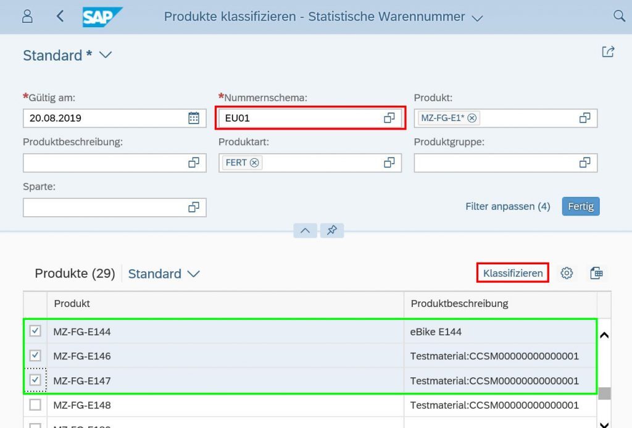The image size is (632, 428).
Task: Open the Standard view selector in Produkte table
Action: tap(164, 274)
